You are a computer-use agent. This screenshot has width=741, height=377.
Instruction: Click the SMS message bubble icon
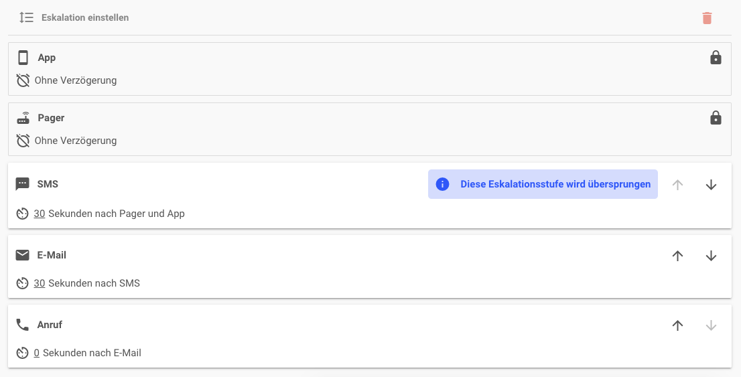pyautogui.click(x=23, y=184)
